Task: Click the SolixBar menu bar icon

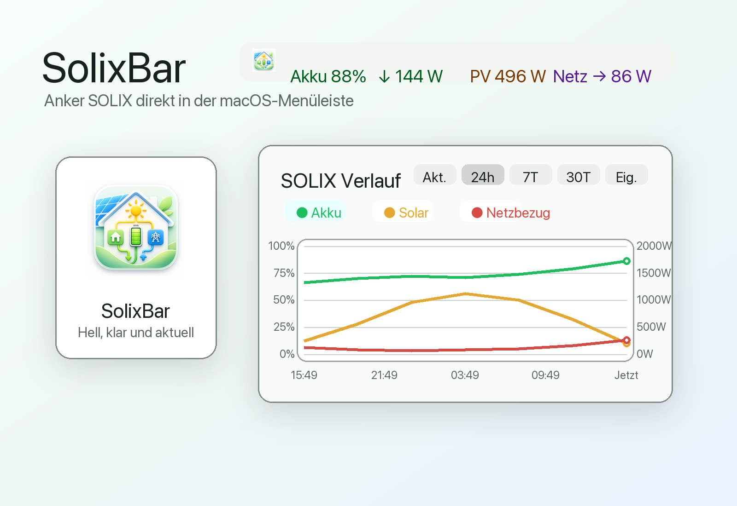Action: coord(264,60)
